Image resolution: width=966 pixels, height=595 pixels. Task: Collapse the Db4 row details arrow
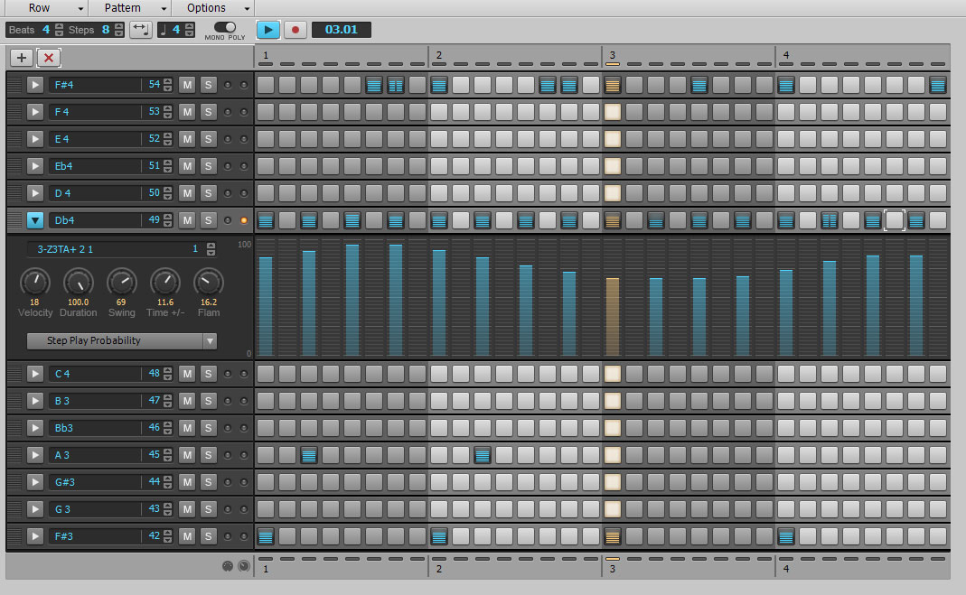pyautogui.click(x=35, y=220)
